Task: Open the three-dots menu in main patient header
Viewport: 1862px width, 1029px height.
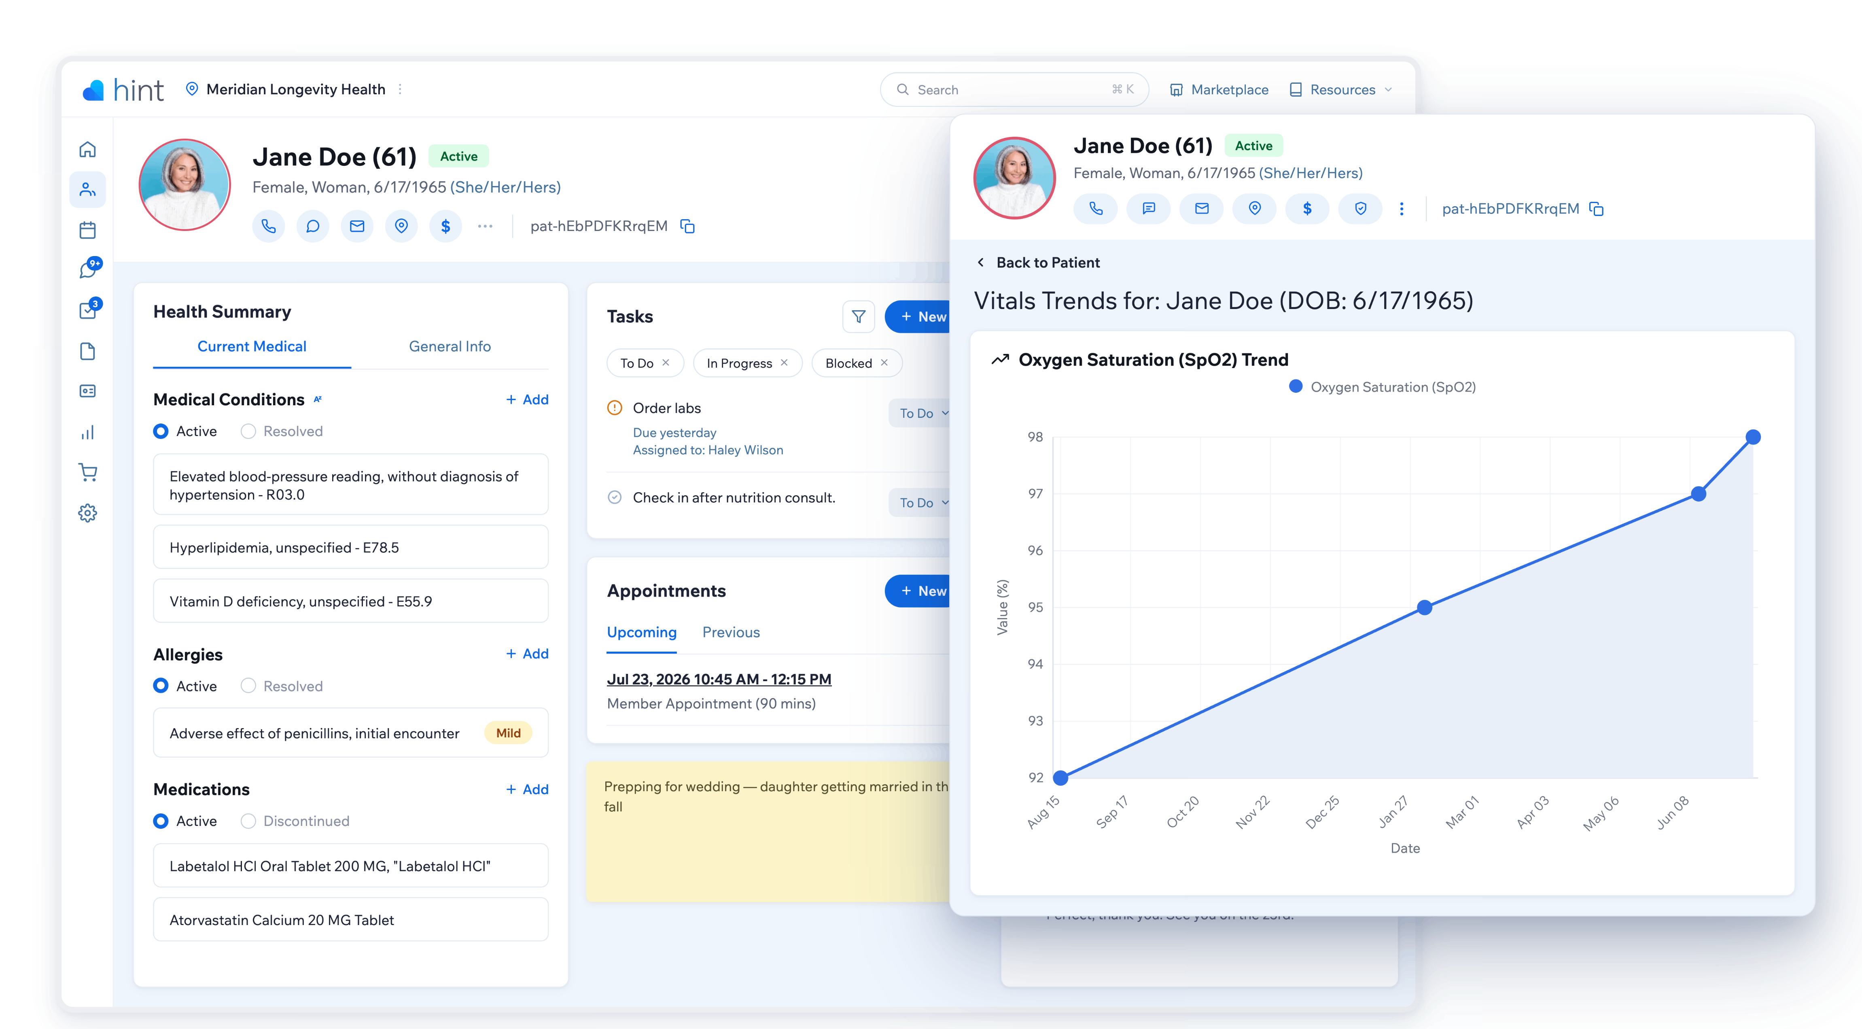Action: pos(485,226)
